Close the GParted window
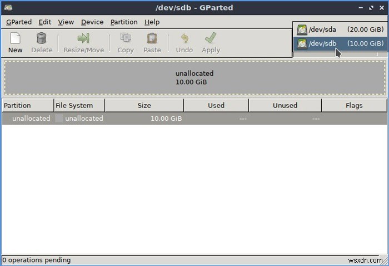Viewport: 389px width, 266px height. (382, 8)
